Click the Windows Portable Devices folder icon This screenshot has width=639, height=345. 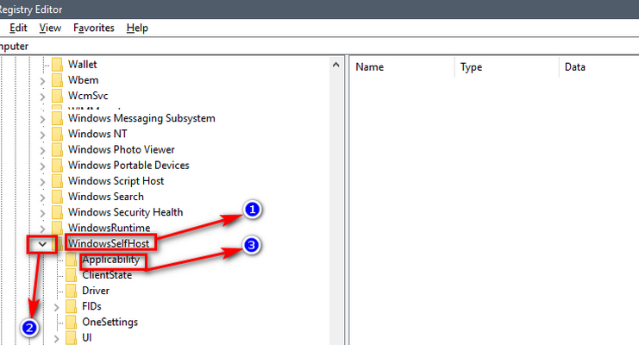[58, 165]
